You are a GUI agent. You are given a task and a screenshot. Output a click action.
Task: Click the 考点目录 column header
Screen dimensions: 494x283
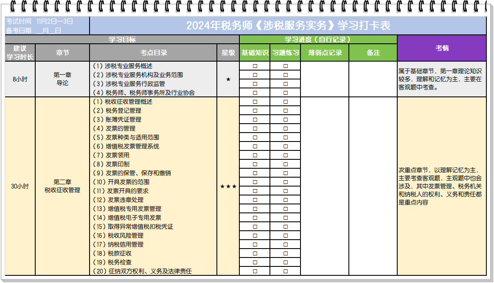tap(154, 52)
